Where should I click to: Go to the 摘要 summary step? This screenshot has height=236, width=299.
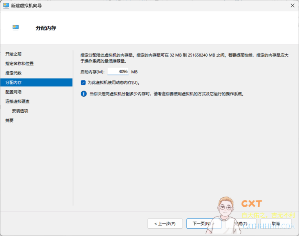9,121
